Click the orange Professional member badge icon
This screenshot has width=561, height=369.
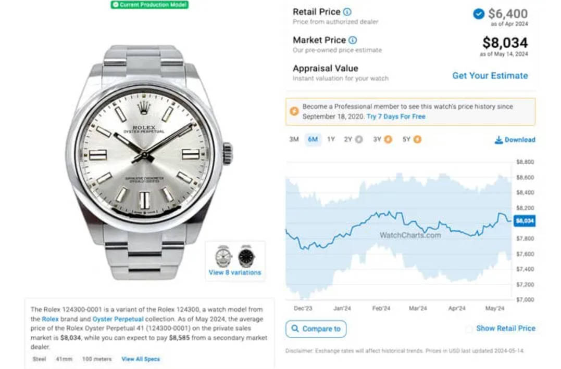pyautogui.click(x=294, y=111)
